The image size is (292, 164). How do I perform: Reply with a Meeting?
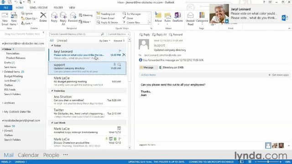(x=86, y=15)
